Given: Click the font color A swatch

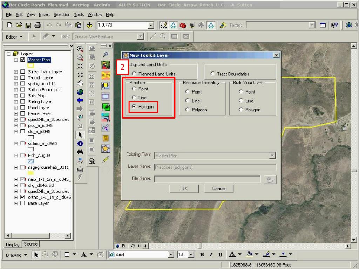Looking at the screenshot, I should [x=232, y=254].
